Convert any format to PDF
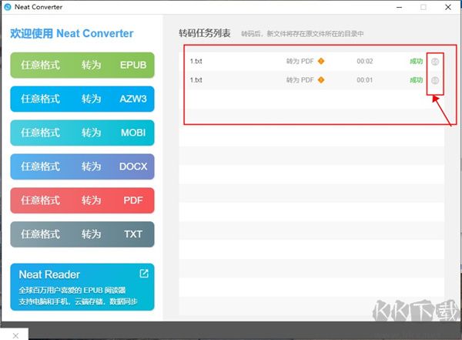 tap(82, 200)
